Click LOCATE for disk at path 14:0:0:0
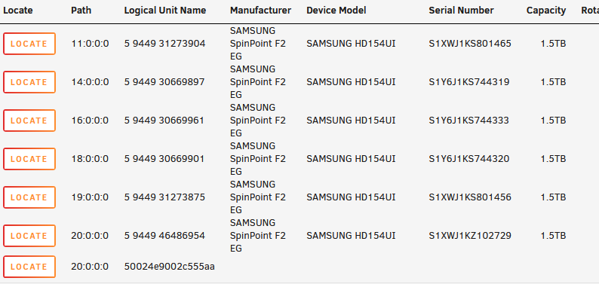 click(x=29, y=82)
